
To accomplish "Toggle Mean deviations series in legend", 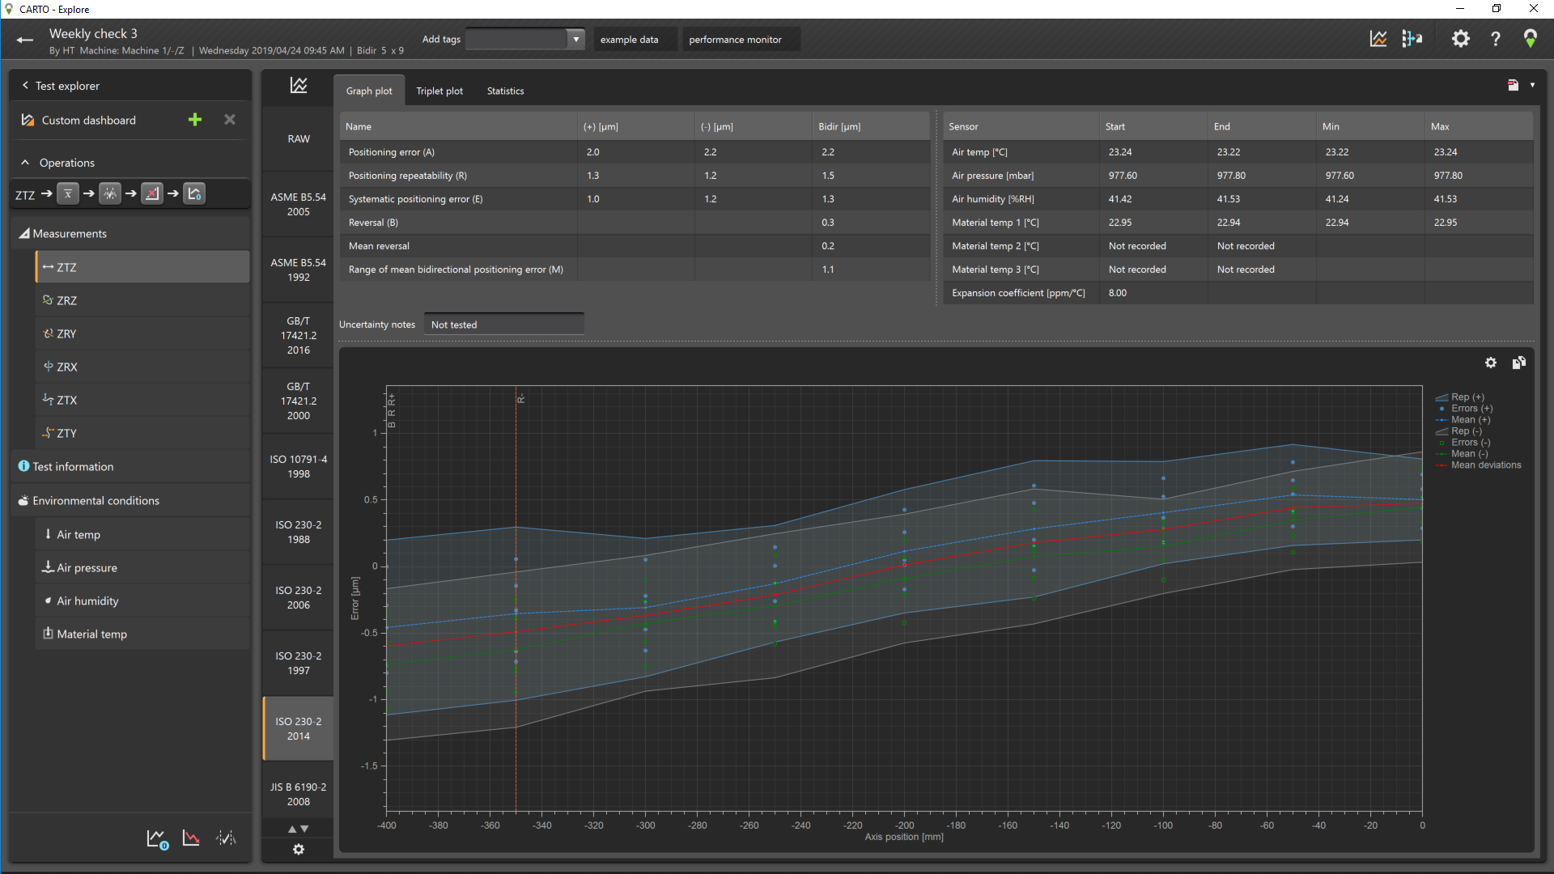I will pyautogui.click(x=1485, y=465).
